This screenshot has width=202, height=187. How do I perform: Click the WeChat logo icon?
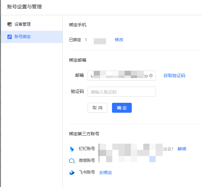(72, 161)
